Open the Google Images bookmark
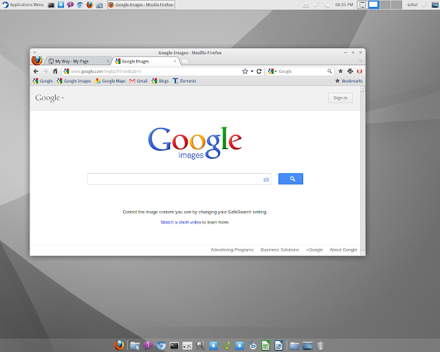Image resolution: width=440 pixels, height=352 pixels. (x=74, y=81)
